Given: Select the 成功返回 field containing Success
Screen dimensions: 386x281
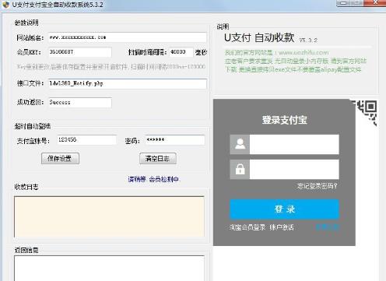Looking at the screenshot, I should [x=80, y=103].
